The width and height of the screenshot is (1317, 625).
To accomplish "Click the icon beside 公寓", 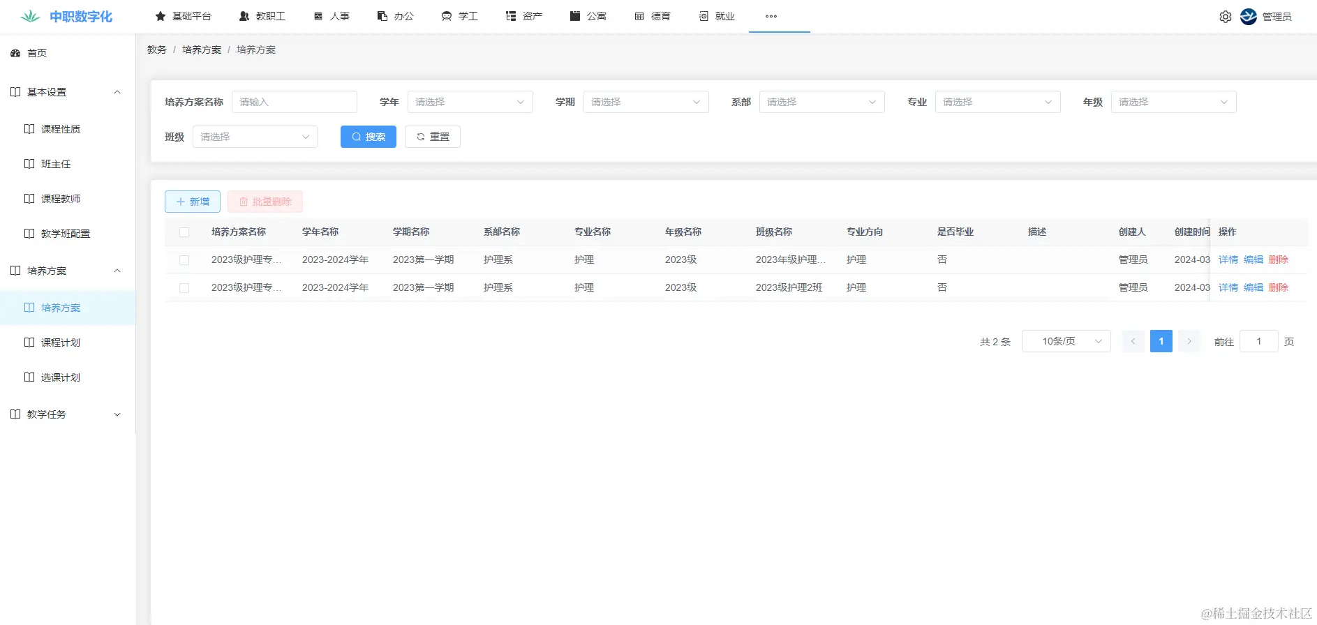I will [x=575, y=16].
